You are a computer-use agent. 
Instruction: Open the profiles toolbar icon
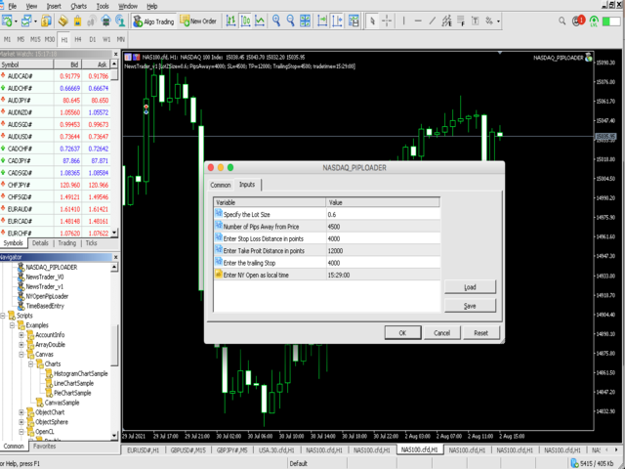pyautogui.click(x=26, y=21)
